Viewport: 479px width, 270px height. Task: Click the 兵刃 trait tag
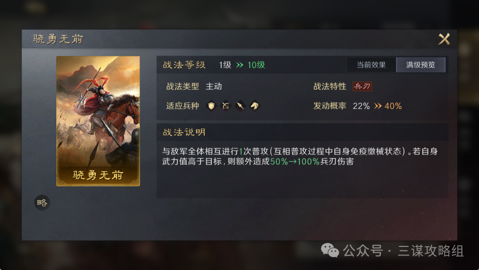(362, 87)
